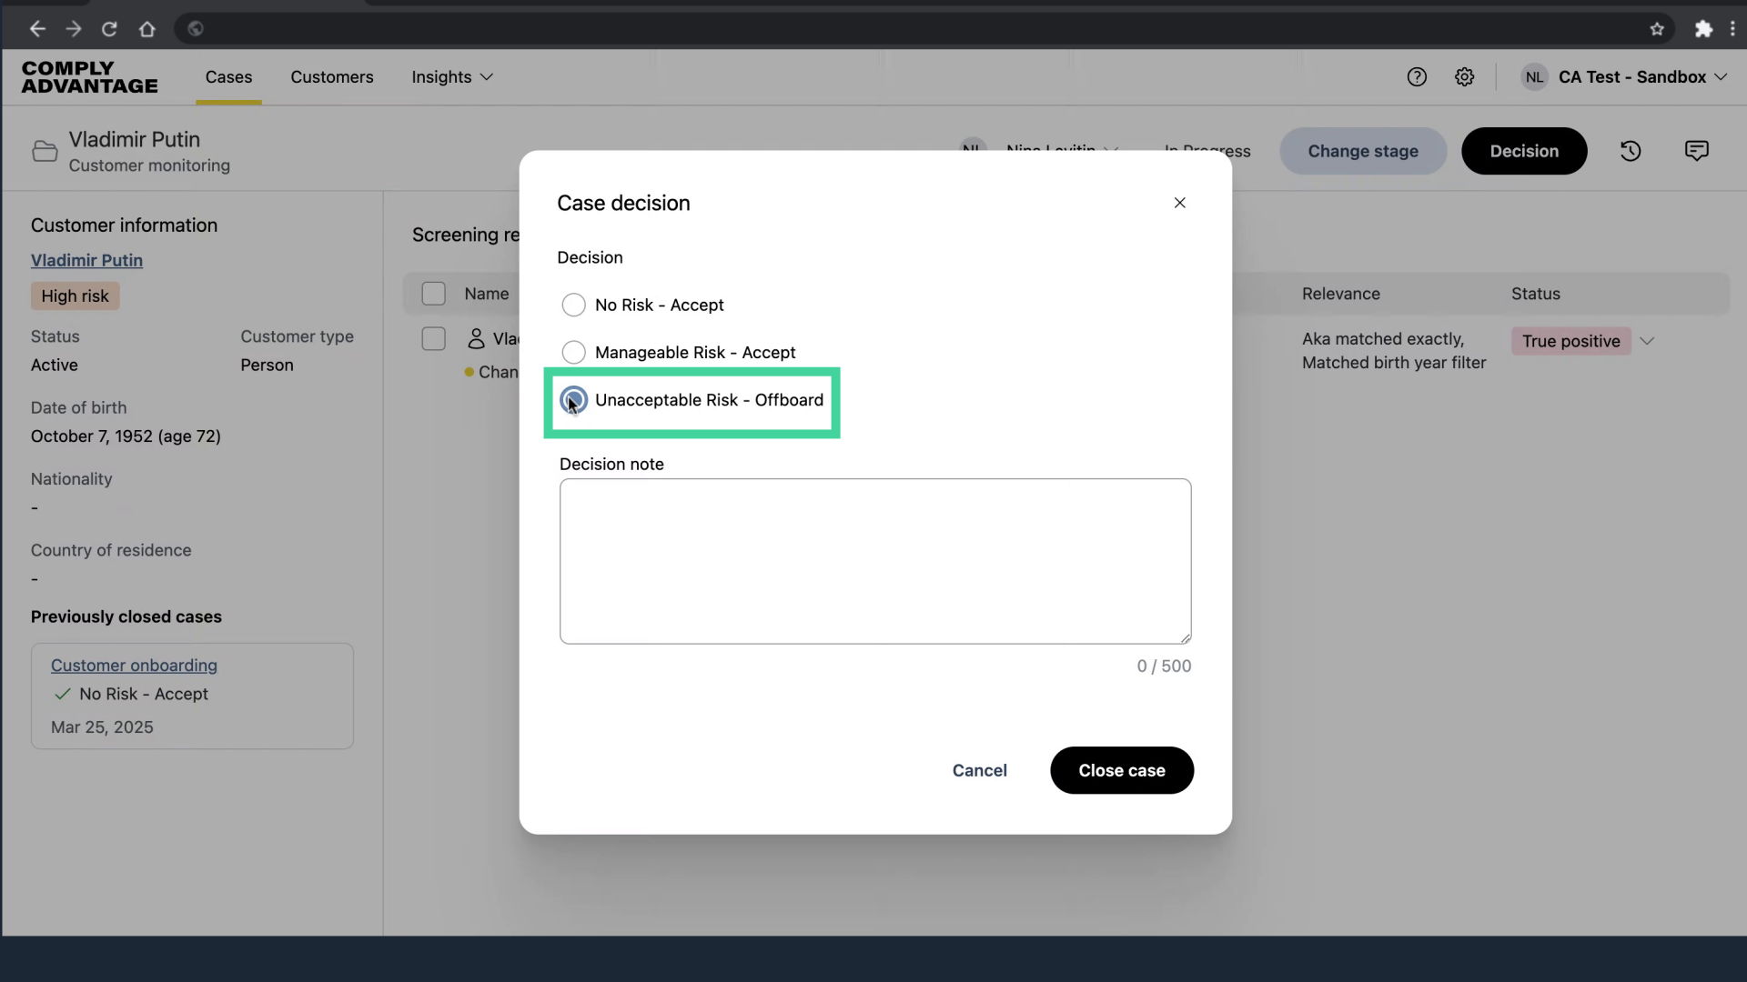
Task: Click the browser reload icon
Action: tap(109, 29)
